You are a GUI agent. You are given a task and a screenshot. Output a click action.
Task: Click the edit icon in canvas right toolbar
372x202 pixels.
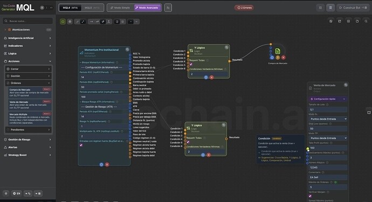(340, 21)
